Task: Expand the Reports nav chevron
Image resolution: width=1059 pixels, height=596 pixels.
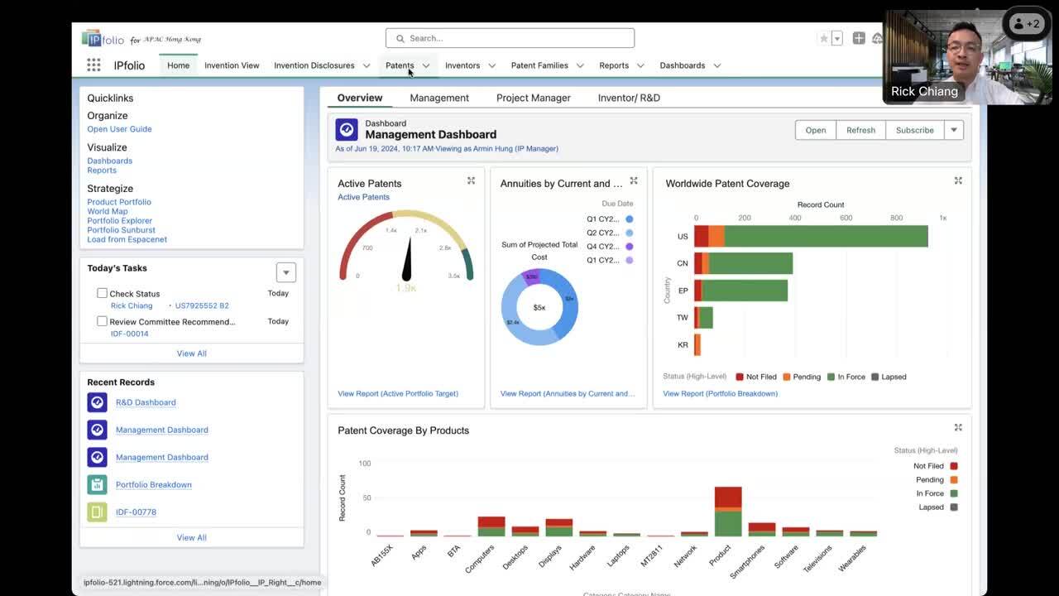Action: [x=640, y=65]
